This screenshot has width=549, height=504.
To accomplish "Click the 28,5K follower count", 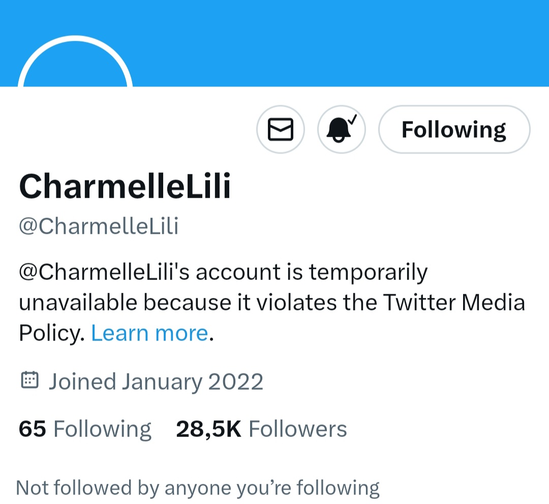I will point(208,429).
